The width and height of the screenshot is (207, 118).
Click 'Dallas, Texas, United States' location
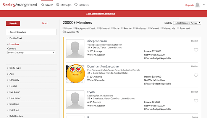tap(107, 48)
